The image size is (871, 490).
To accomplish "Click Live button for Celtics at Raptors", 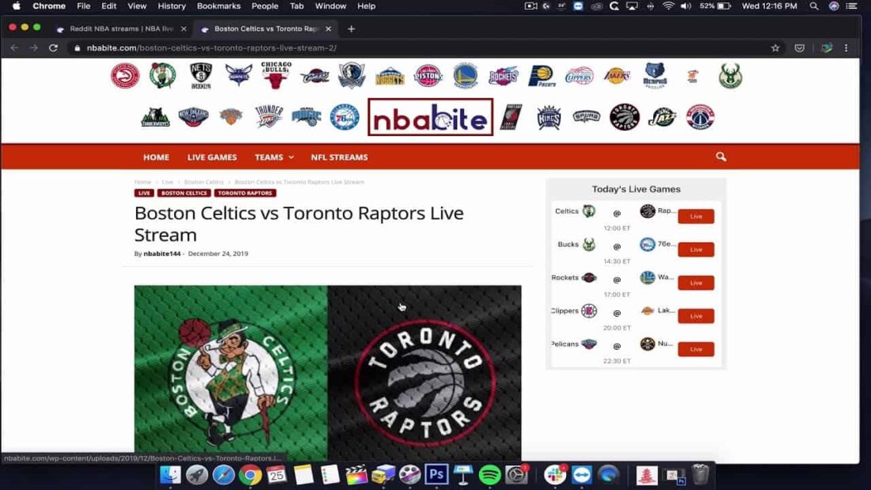I will (696, 216).
